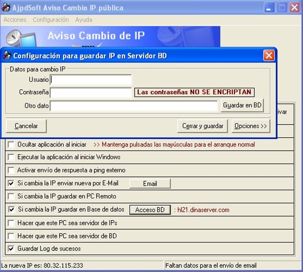The width and height of the screenshot is (303, 272).
Task: Close the Configuración para guardar IP dialog
Action: pos(269,55)
